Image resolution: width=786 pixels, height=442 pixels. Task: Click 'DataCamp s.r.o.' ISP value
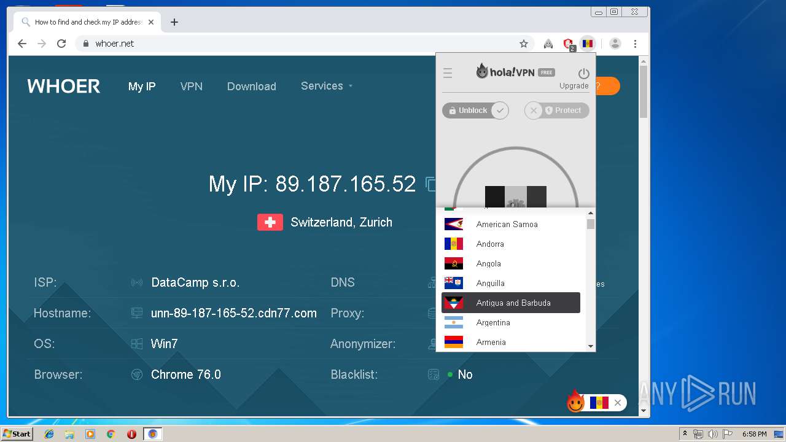[195, 282]
